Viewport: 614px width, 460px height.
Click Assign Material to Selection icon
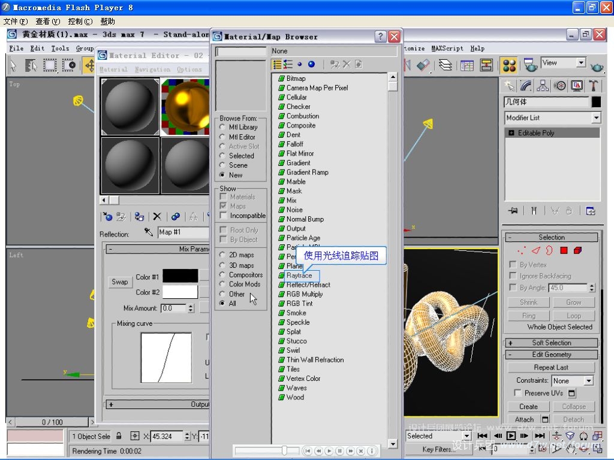coord(139,217)
